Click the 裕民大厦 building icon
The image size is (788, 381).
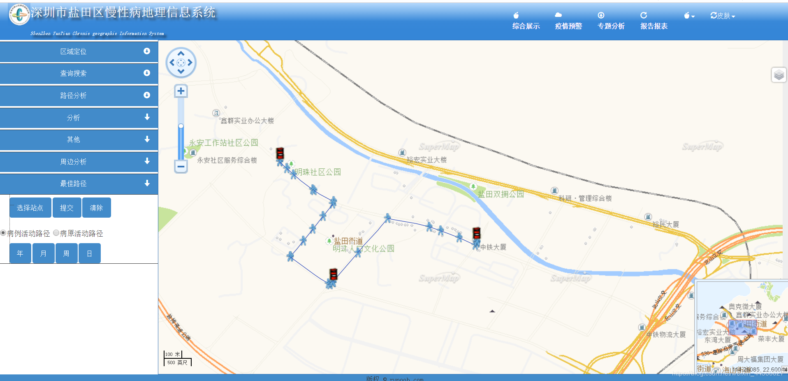pos(648,217)
